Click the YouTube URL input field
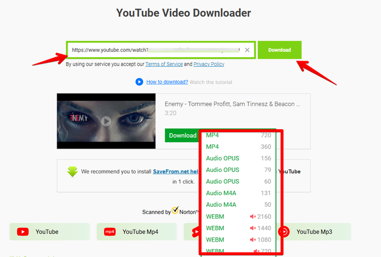Screen dimensions: 381x257 point(161,50)
